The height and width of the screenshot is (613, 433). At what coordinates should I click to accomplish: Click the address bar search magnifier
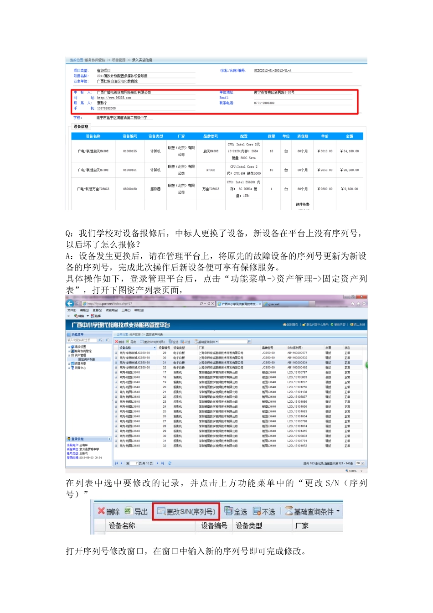tap(201, 303)
